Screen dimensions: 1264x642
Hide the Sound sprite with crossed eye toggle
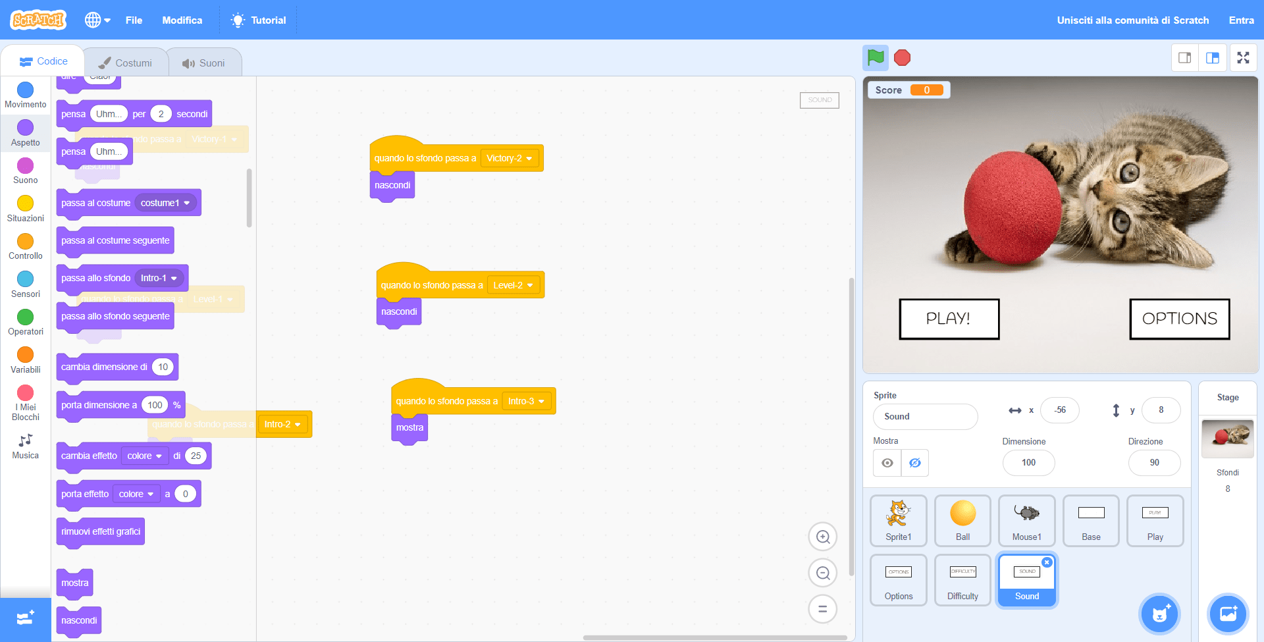914,463
